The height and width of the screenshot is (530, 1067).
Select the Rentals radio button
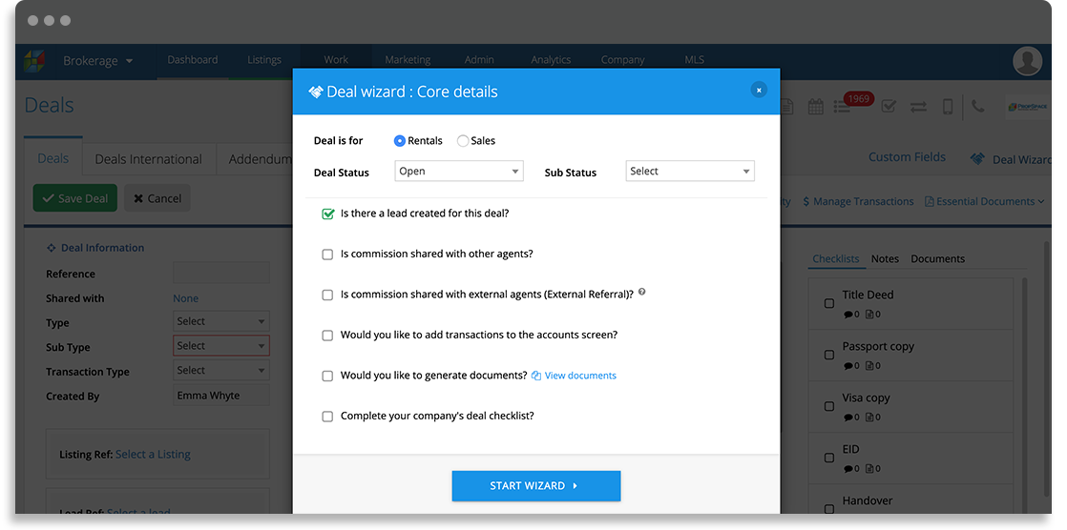click(x=400, y=141)
